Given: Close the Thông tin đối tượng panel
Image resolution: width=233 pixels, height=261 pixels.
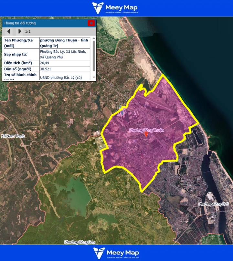Looking at the screenshot, I should 91,23.
